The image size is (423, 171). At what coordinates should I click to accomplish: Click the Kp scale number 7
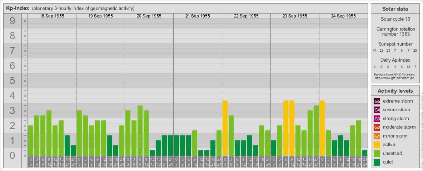coord(12,51)
